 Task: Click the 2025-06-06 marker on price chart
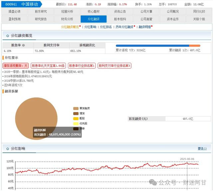click(187, 159)
